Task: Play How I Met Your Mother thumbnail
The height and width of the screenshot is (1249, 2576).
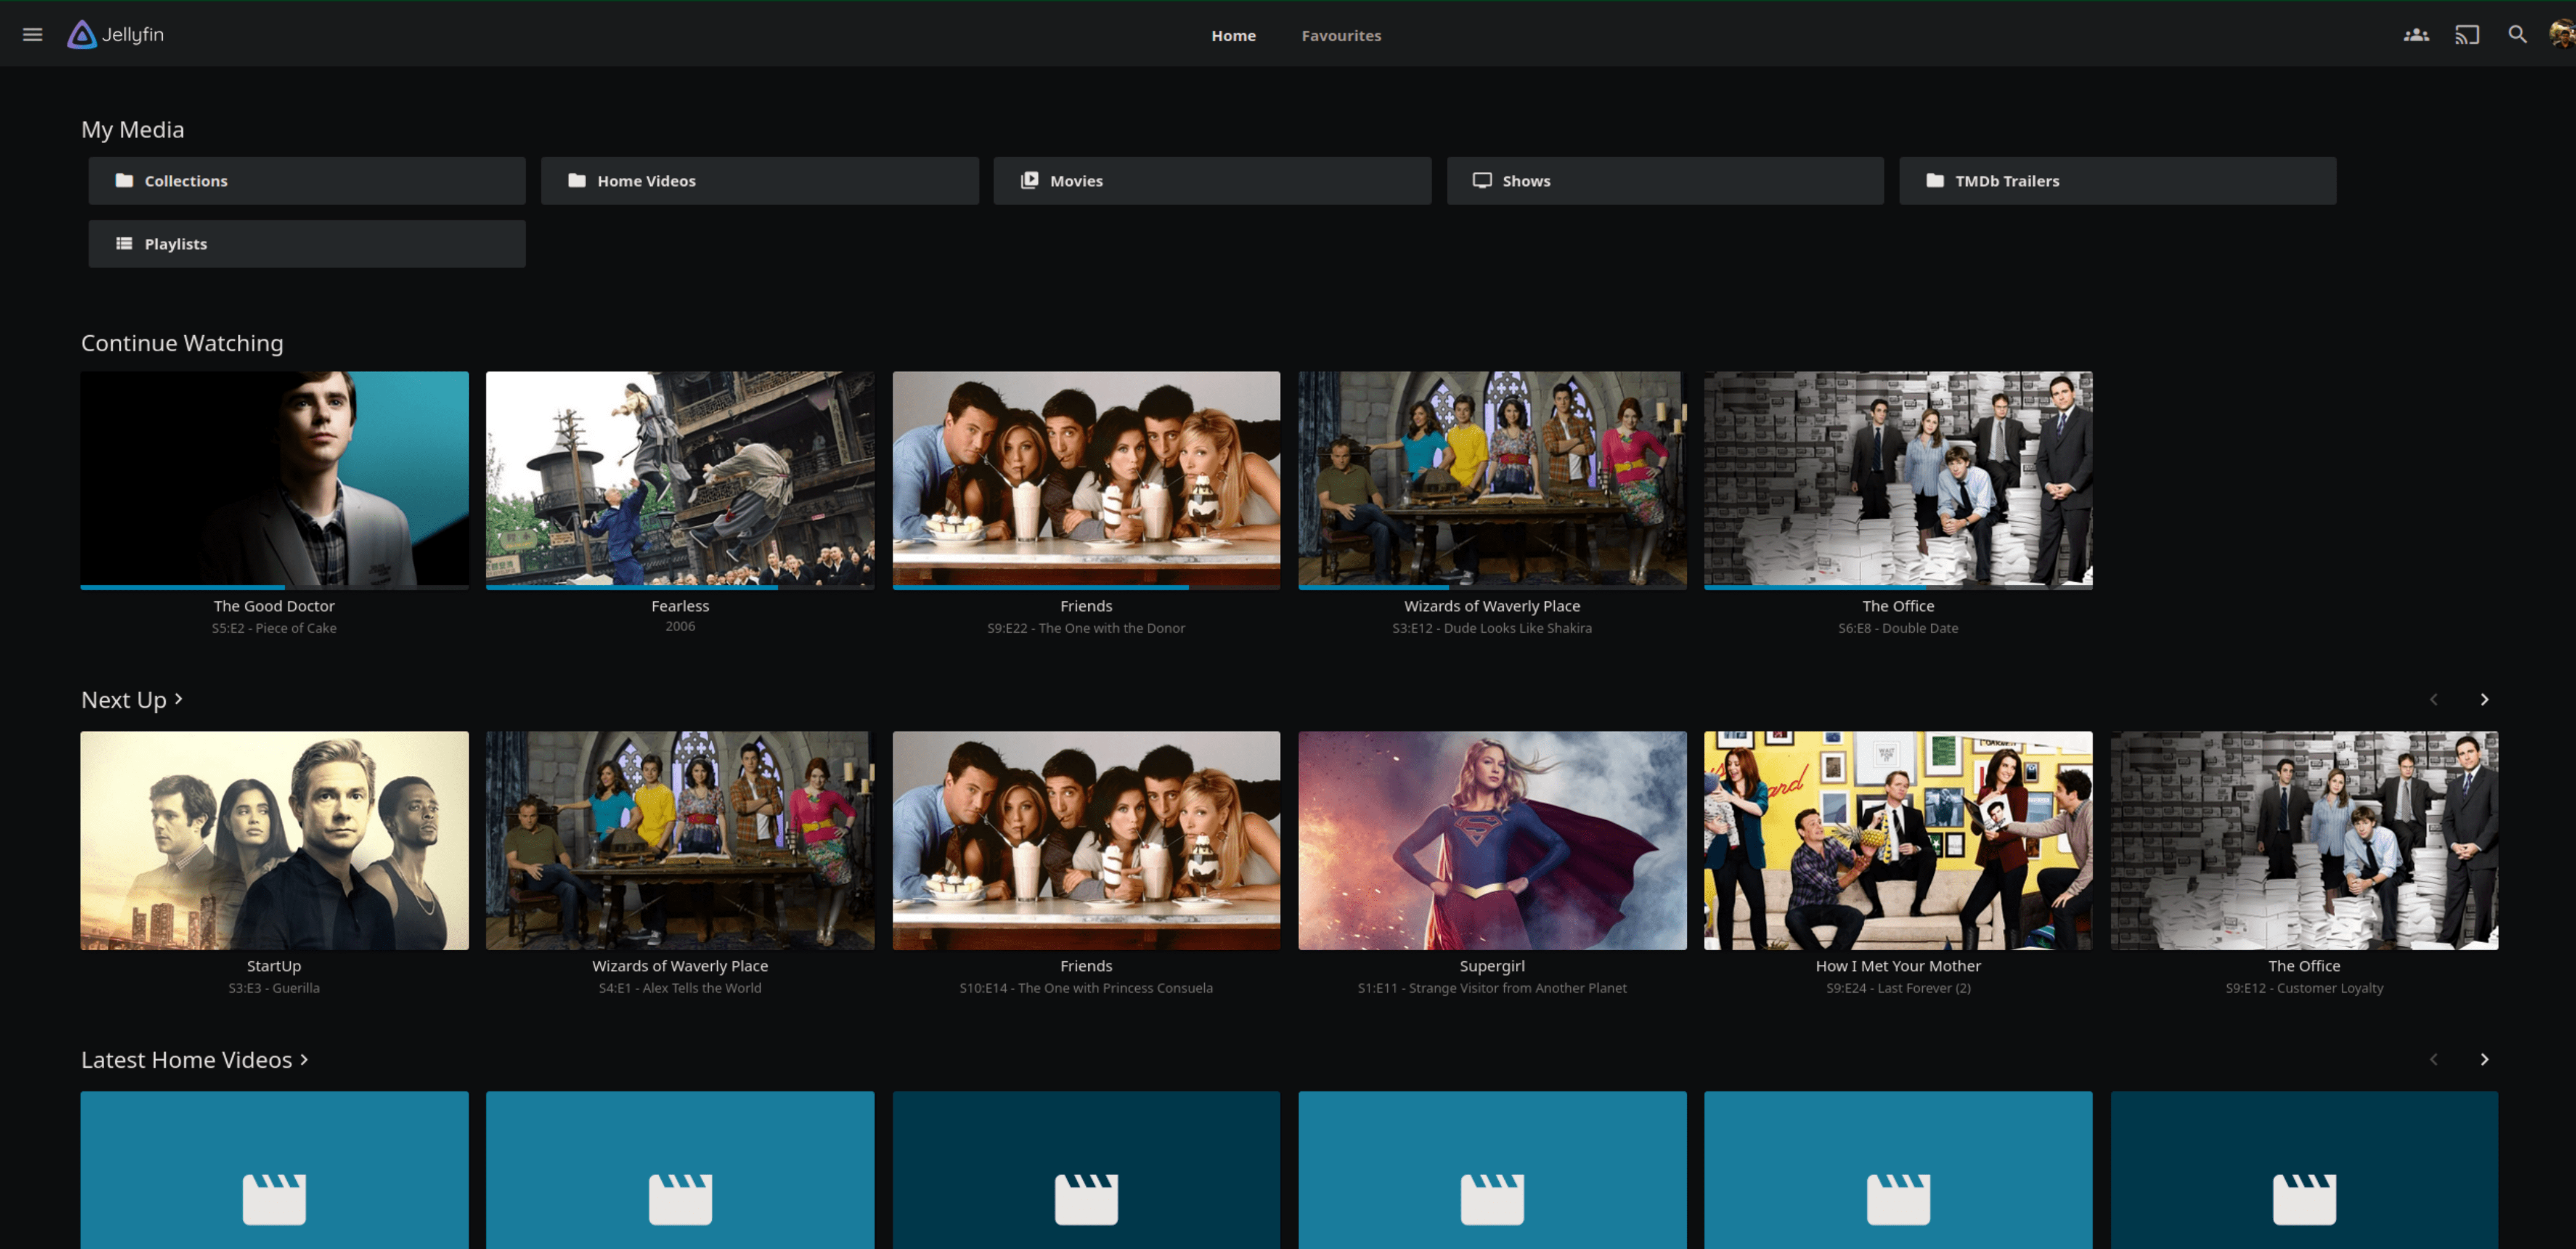Action: tap(1898, 840)
